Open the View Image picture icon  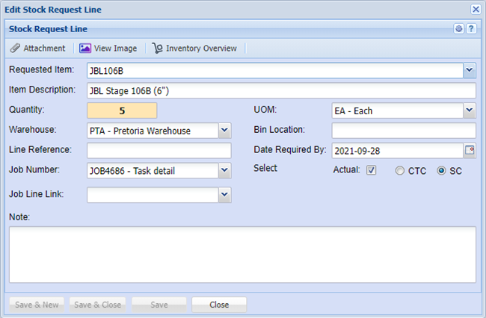pyautogui.click(x=85, y=49)
